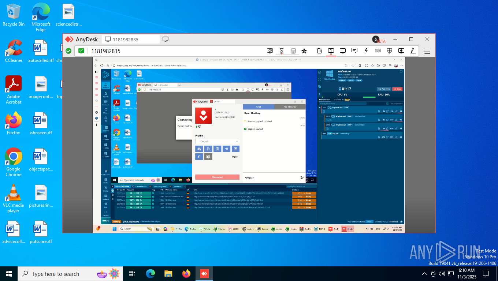Click the red Stop button in ANY.RUN

click(397, 89)
